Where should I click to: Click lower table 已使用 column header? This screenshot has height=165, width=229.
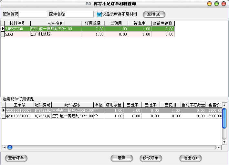[171, 105]
